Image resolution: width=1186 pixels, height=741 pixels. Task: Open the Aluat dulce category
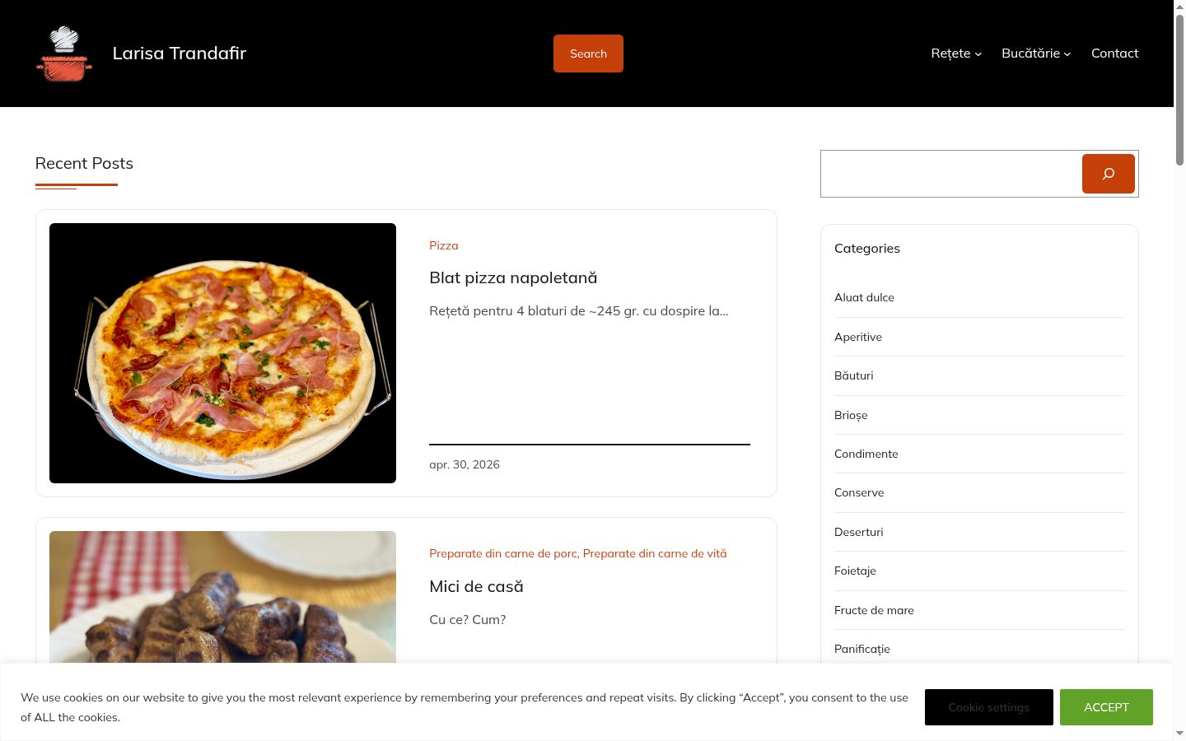click(x=864, y=297)
